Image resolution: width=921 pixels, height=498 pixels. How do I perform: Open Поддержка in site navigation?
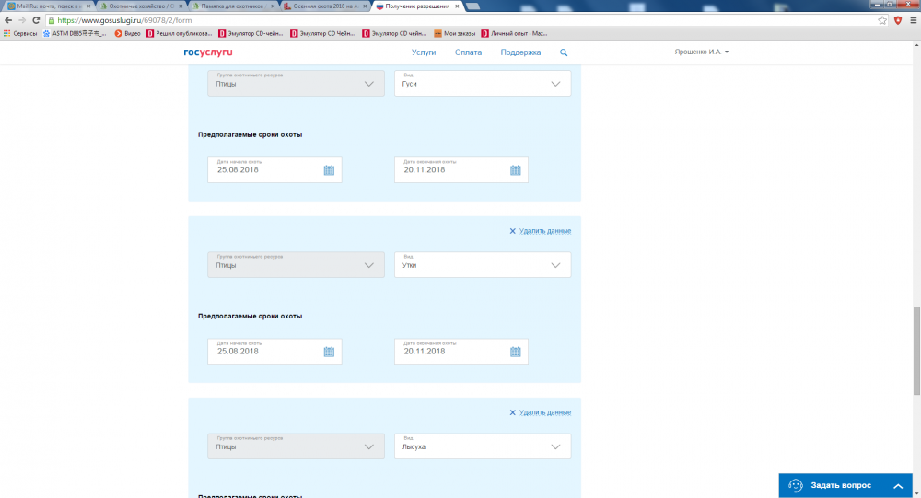click(520, 52)
